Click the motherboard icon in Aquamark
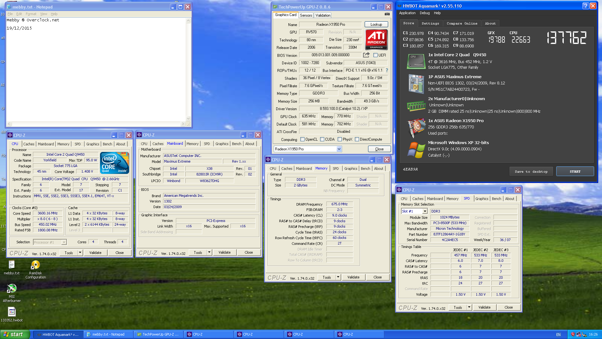The image size is (602, 339). pyautogui.click(x=416, y=83)
